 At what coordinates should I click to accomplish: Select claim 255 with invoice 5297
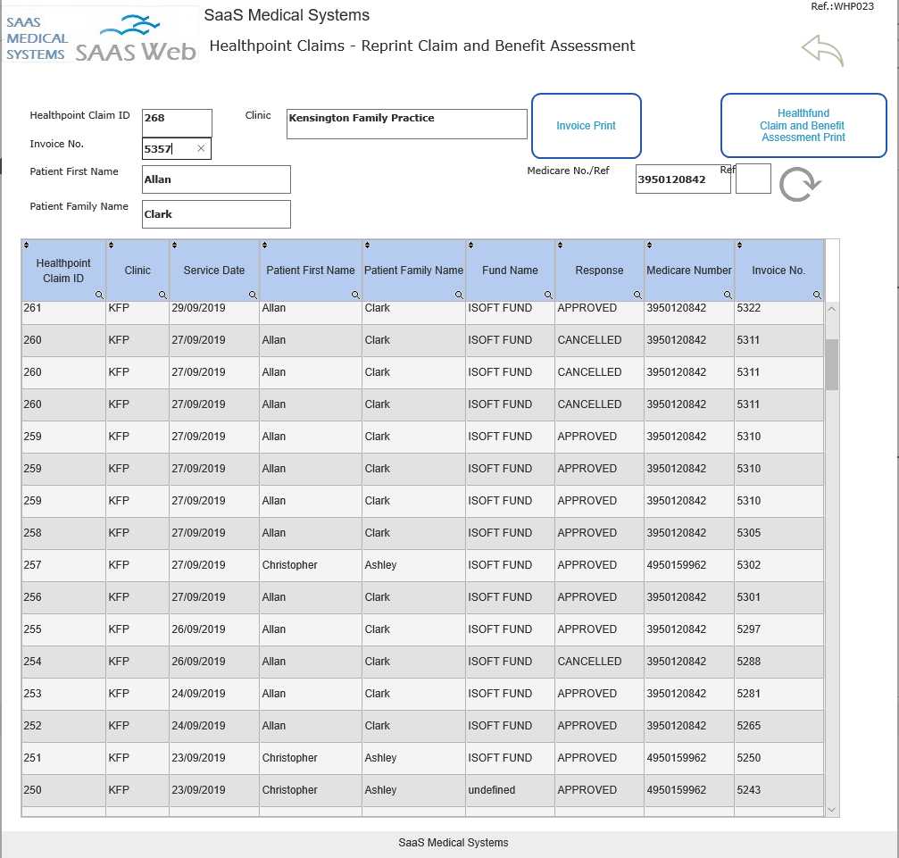[422, 629]
